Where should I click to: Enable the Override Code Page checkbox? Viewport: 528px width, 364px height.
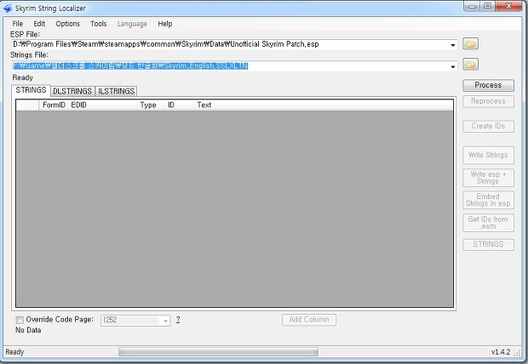[x=20, y=320]
